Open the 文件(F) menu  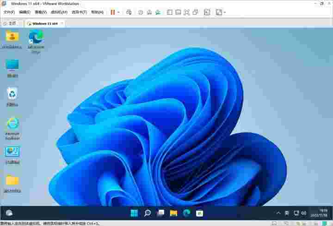[x=9, y=12]
